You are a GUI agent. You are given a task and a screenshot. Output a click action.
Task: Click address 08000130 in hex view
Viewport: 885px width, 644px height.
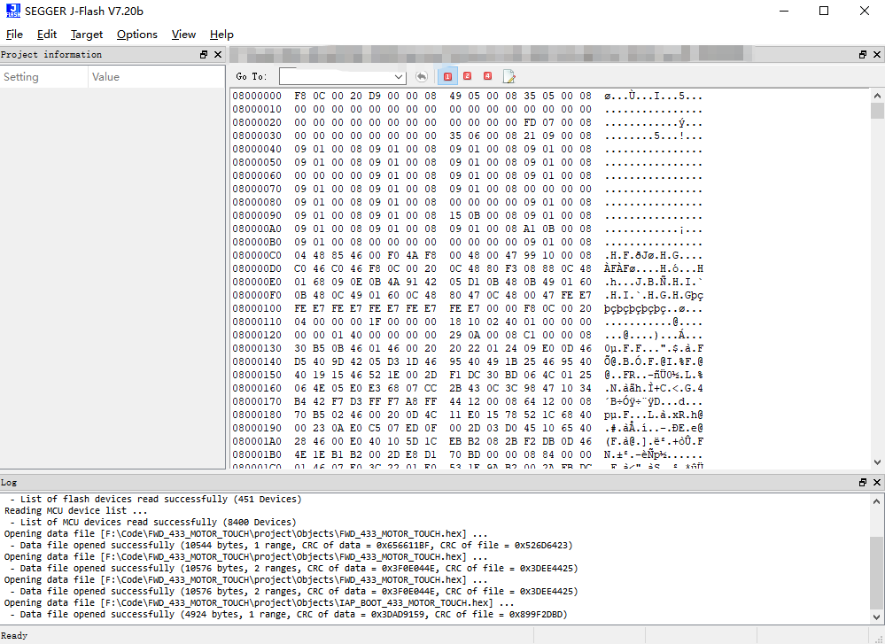click(257, 348)
